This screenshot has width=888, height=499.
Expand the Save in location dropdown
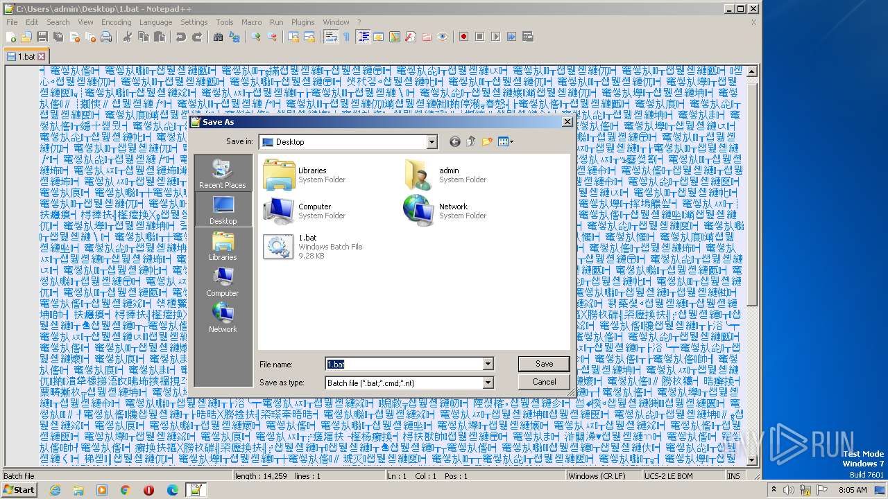point(432,142)
